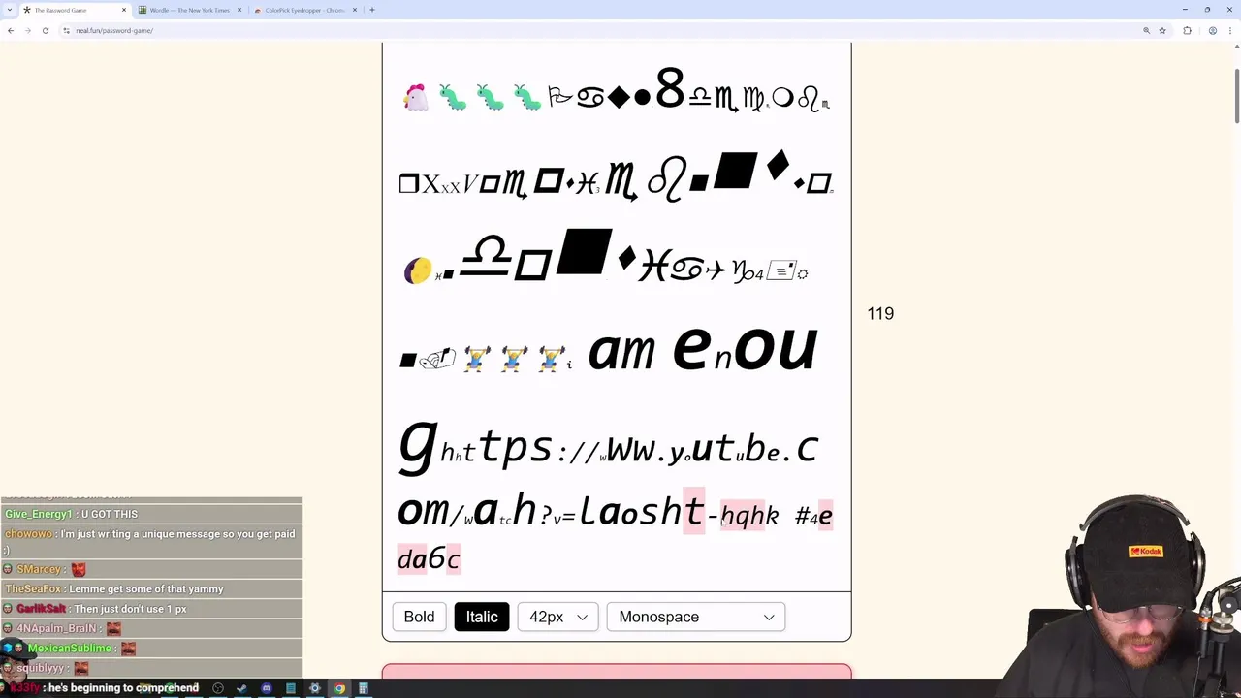Open the Calculator icon in the taskbar
Screen dimensions: 1241x698
(364, 688)
